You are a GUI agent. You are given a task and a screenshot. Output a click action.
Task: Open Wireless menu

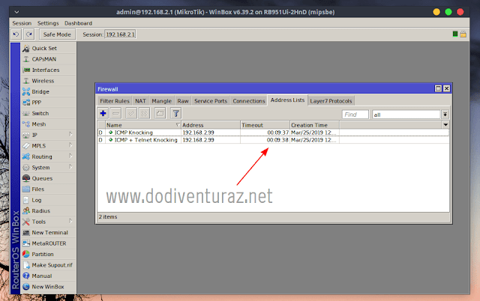pyautogui.click(x=48, y=81)
